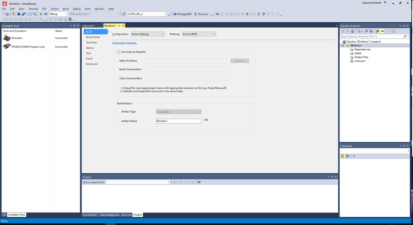
Task: Click the Categorized icon in Properties panel
Action: (x=343, y=156)
